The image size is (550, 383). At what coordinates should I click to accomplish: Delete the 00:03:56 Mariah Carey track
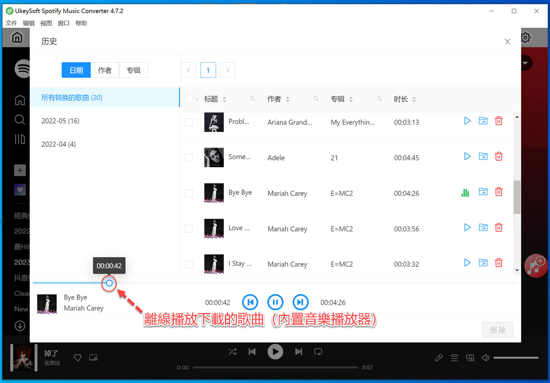(x=499, y=227)
